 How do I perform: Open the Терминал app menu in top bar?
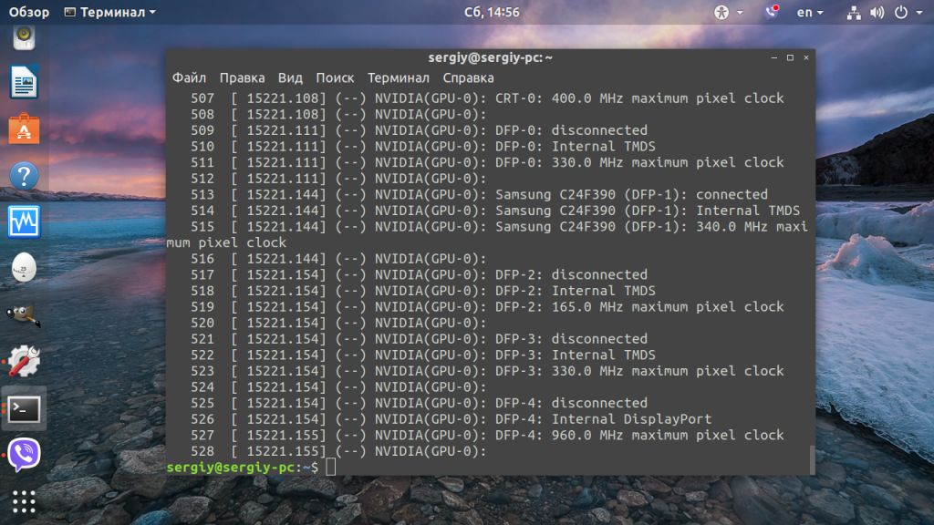tap(110, 13)
